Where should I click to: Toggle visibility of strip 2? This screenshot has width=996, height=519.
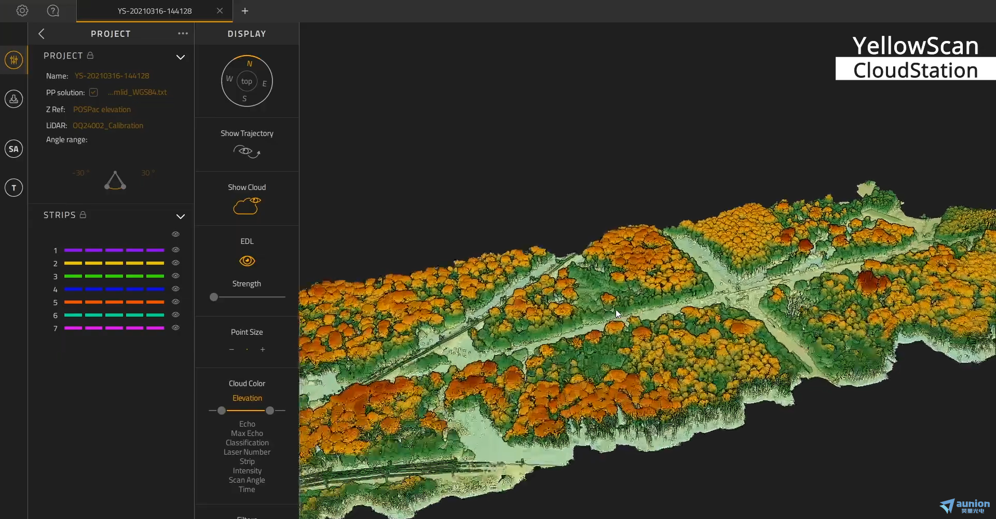point(175,263)
